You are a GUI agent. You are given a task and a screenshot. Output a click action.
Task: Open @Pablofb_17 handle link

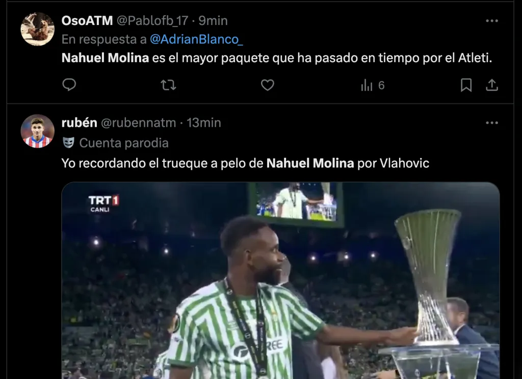(152, 20)
